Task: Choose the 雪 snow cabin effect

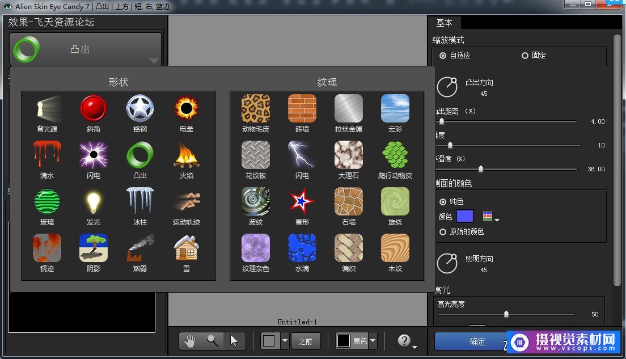Action: [x=187, y=253]
